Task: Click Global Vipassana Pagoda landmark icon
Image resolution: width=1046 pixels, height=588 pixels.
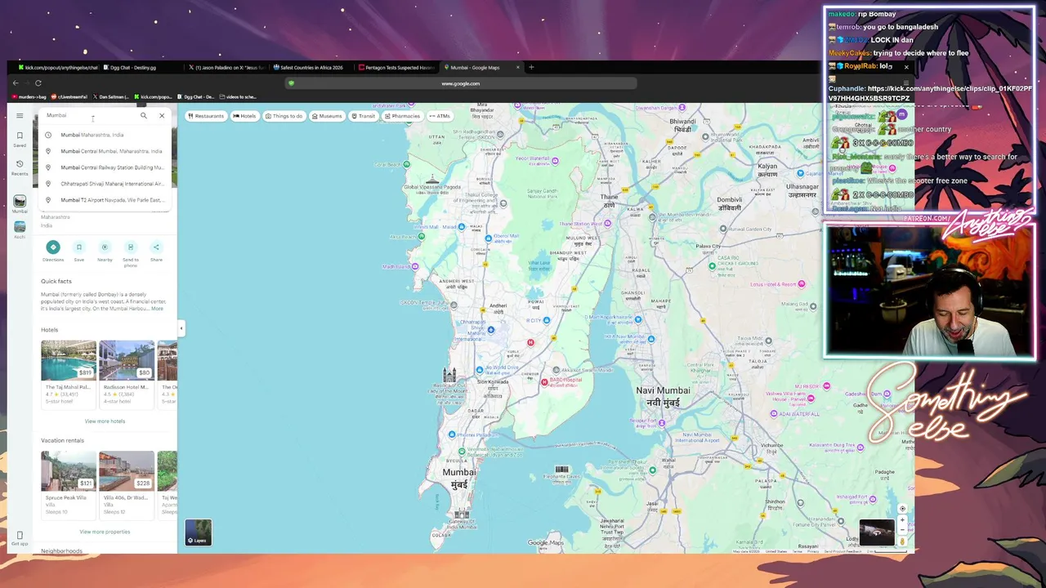Action: pos(433,178)
